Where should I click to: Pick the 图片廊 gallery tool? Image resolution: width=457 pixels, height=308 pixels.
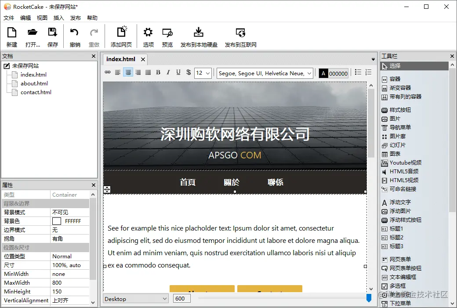pos(397,136)
